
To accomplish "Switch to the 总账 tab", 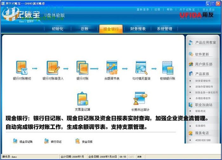I will coord(85,29).
